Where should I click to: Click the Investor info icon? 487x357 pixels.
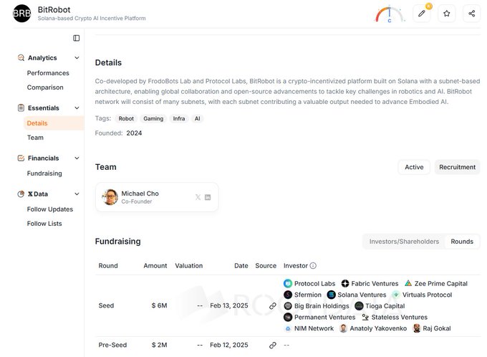[313, 265]
